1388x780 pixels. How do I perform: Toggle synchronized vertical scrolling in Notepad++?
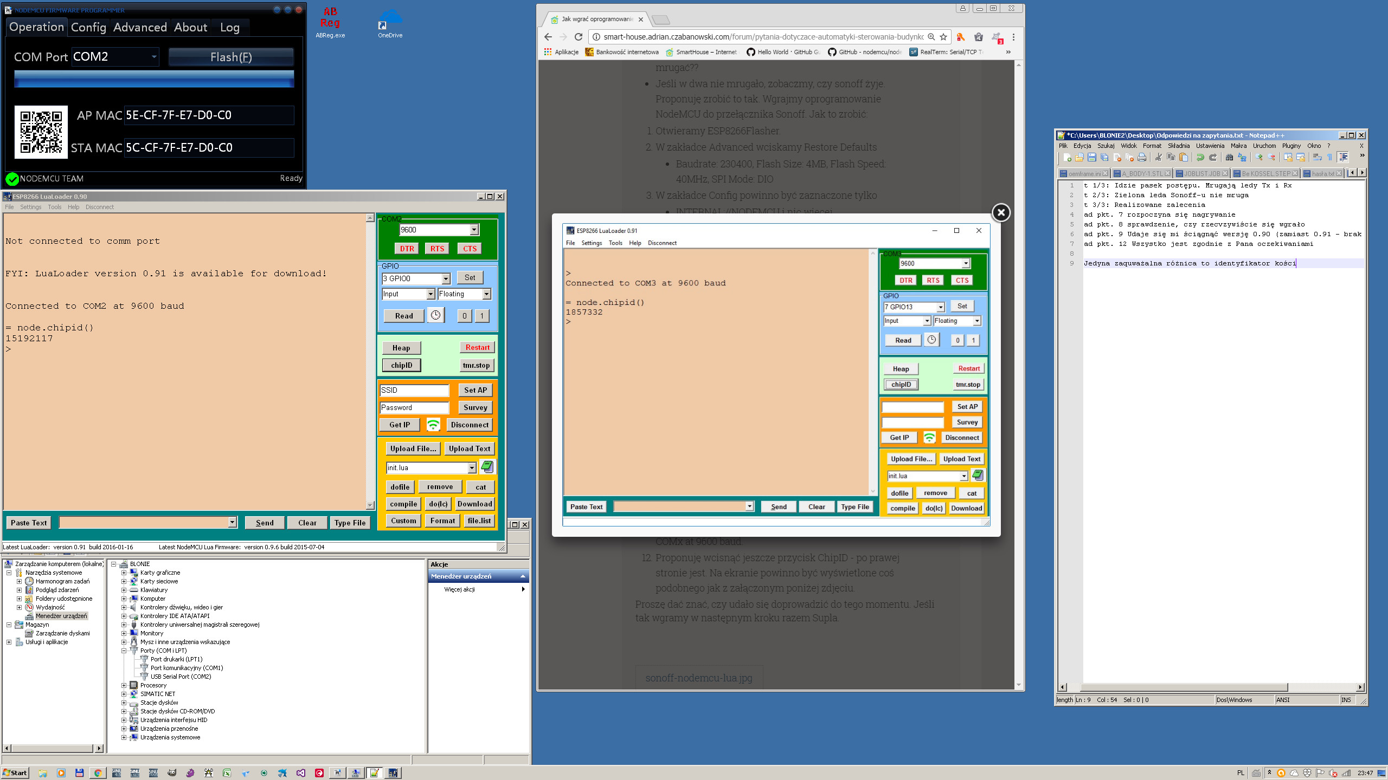1288,157
